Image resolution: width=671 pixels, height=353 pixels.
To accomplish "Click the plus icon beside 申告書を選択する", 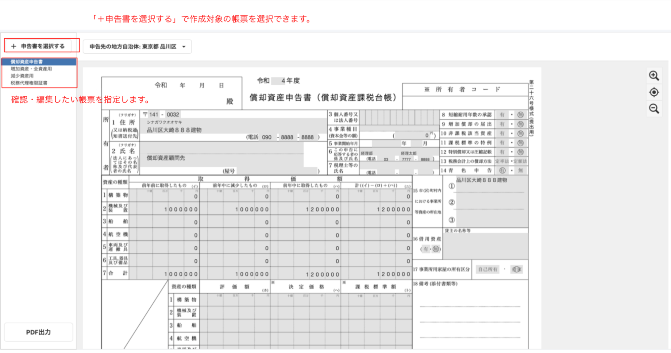I will 13,46.
